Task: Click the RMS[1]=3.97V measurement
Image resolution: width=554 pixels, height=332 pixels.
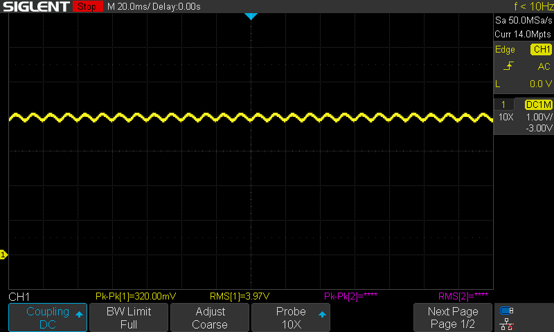Action: (x=240, y=296)
